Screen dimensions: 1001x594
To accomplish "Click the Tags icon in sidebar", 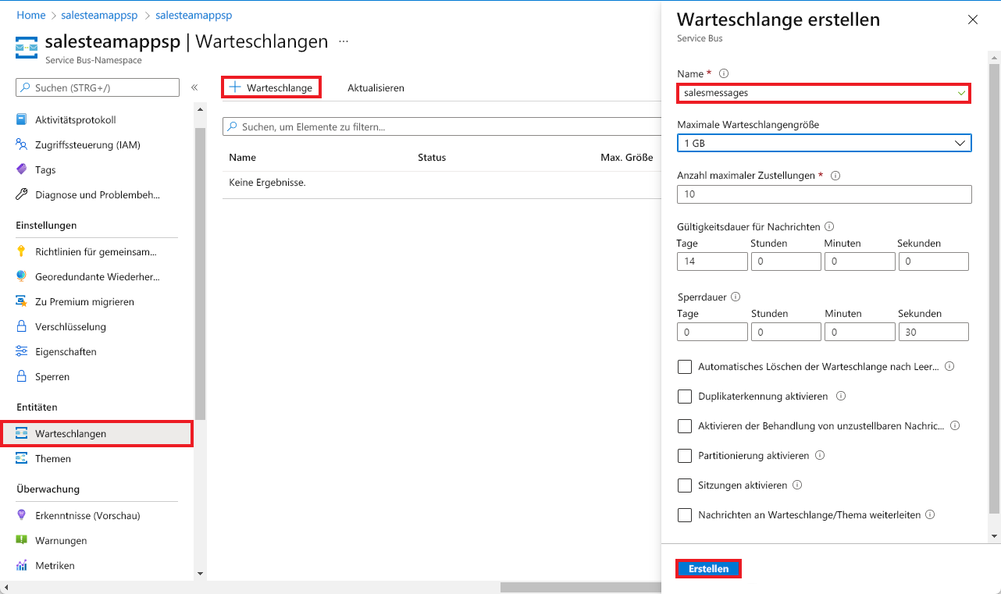I will point(21,169).
